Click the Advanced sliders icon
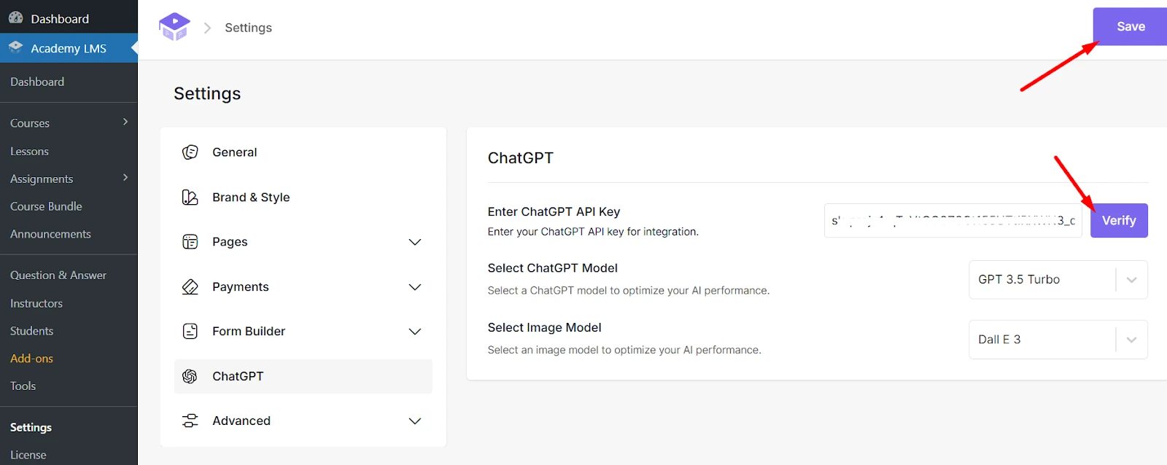Screen dimensions: 1167x465 (190, 421)
